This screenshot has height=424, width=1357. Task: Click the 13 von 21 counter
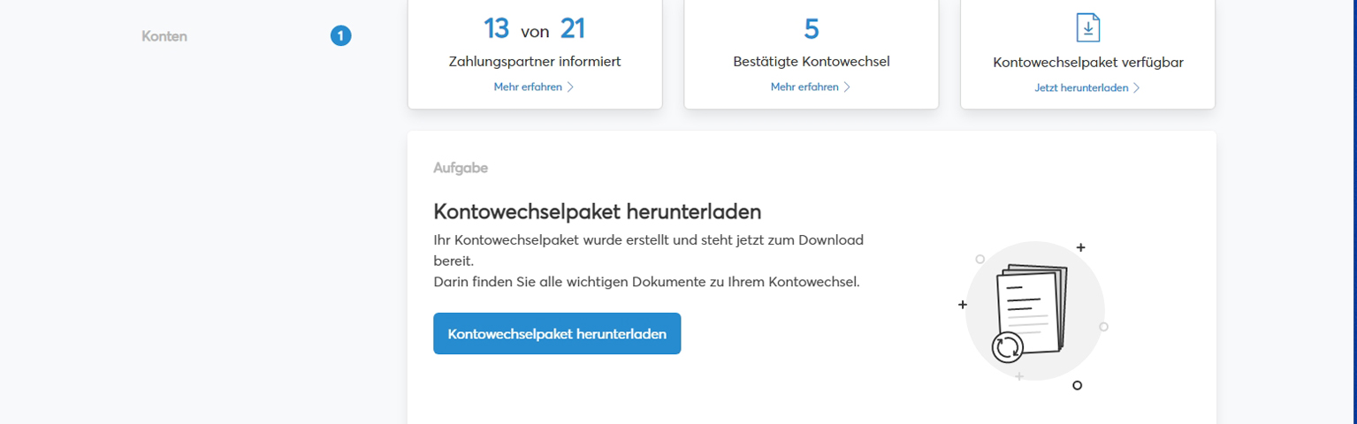click(534, 29)
